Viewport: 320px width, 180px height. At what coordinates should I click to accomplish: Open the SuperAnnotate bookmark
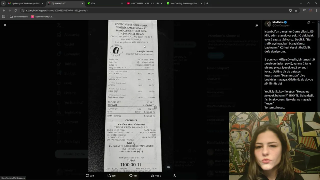point(42,17)
